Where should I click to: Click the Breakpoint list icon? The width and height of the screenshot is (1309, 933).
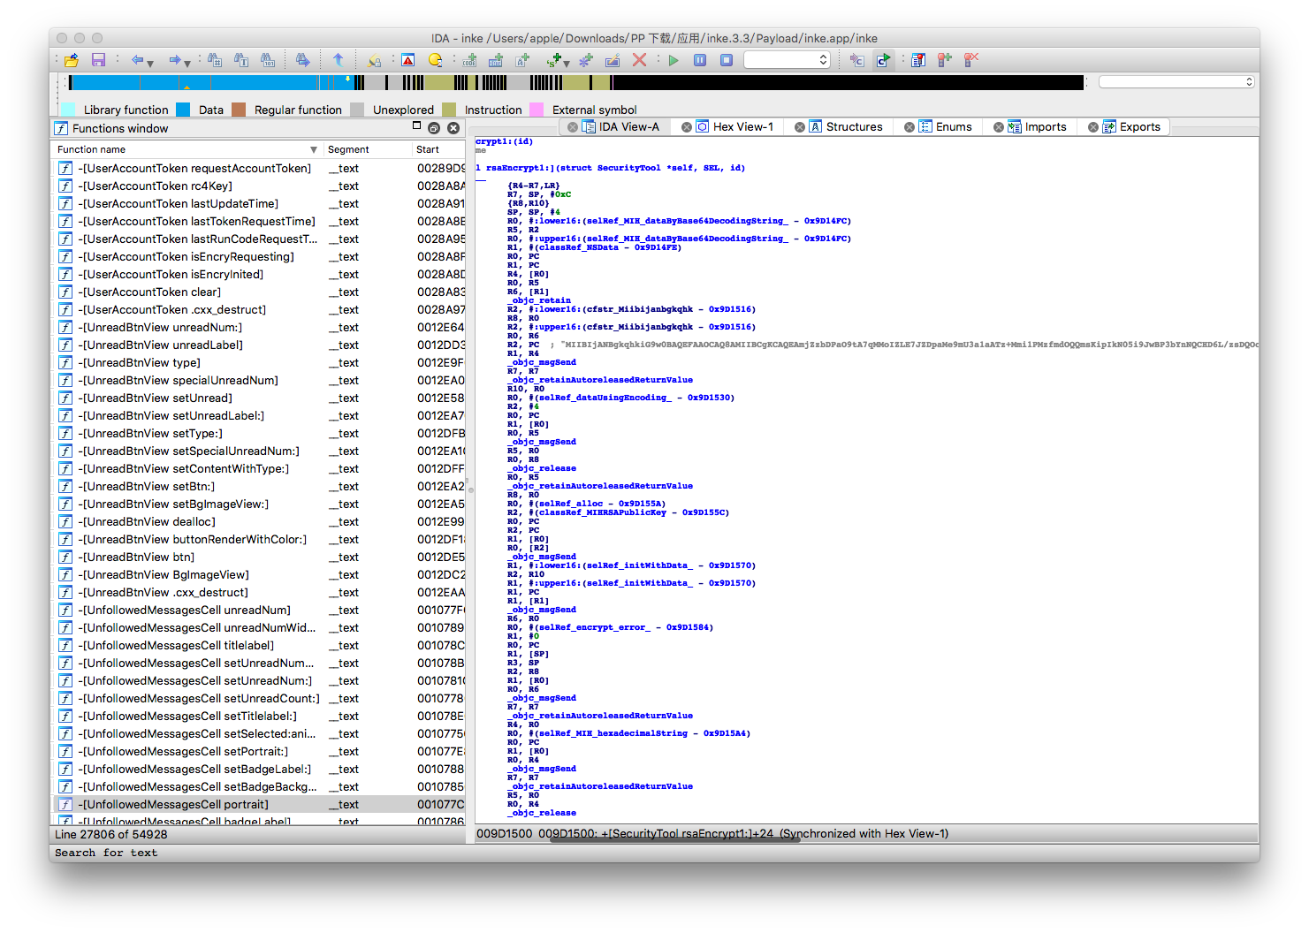click(x=918, y=60)
